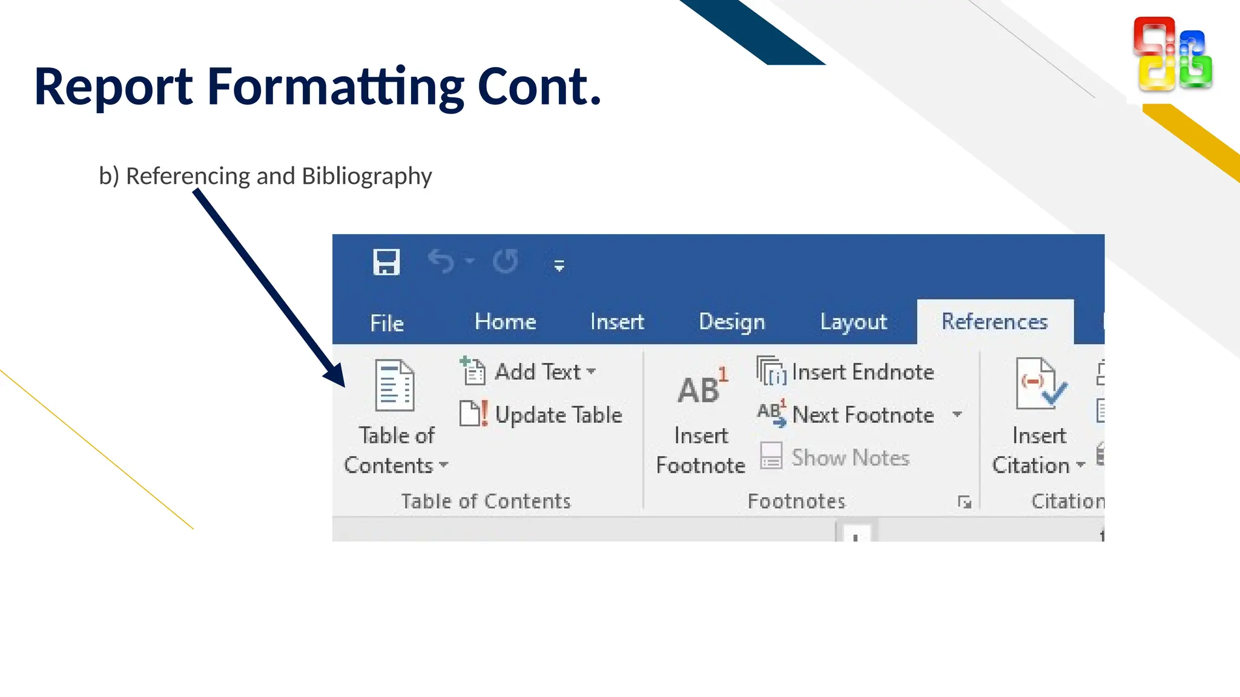
Task: Click the Insert Footnote label
Action: tap(701, 450)
